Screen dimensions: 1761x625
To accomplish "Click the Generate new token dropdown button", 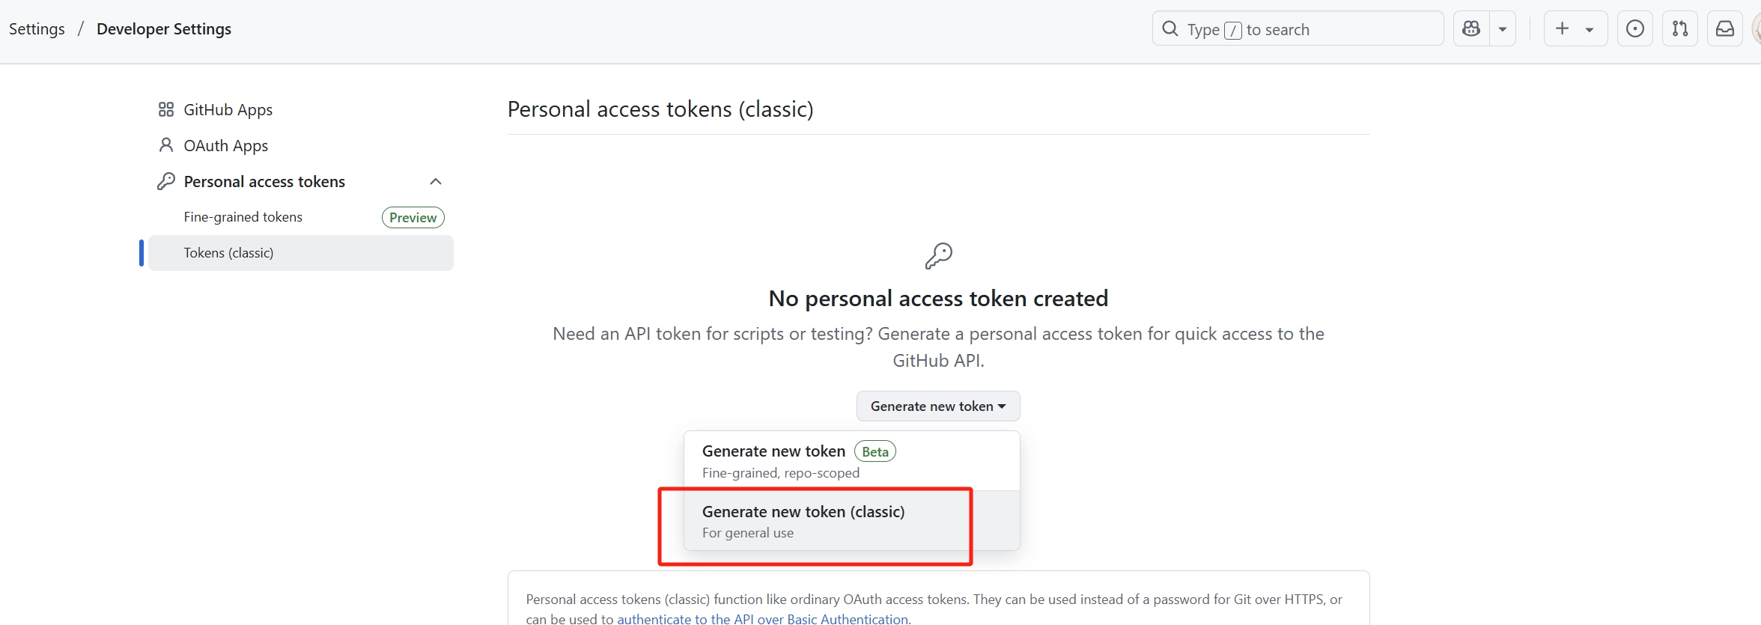I will [x=938, y=406].
